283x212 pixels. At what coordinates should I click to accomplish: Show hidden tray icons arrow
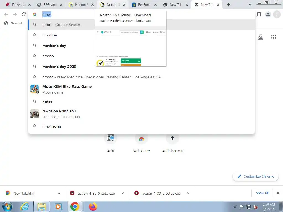[x=235, y=207]
